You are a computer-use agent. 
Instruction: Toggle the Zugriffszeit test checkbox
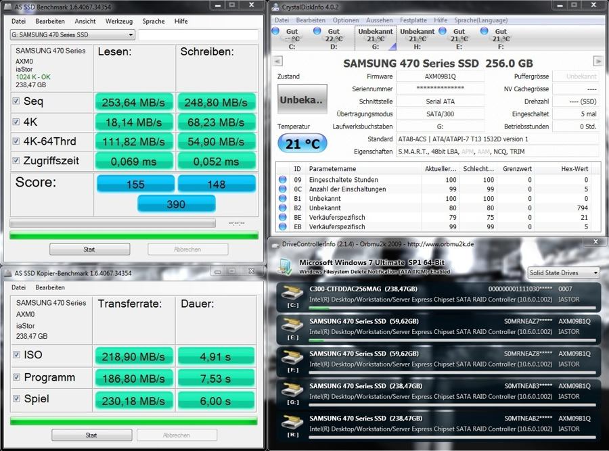[16, 160]
